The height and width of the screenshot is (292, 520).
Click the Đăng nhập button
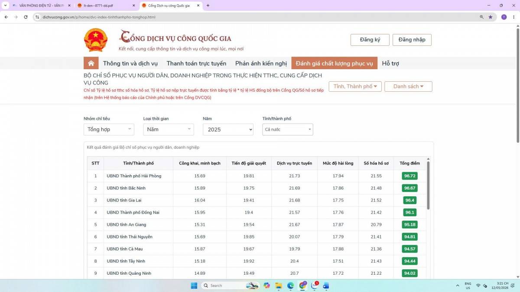point(412,40)
